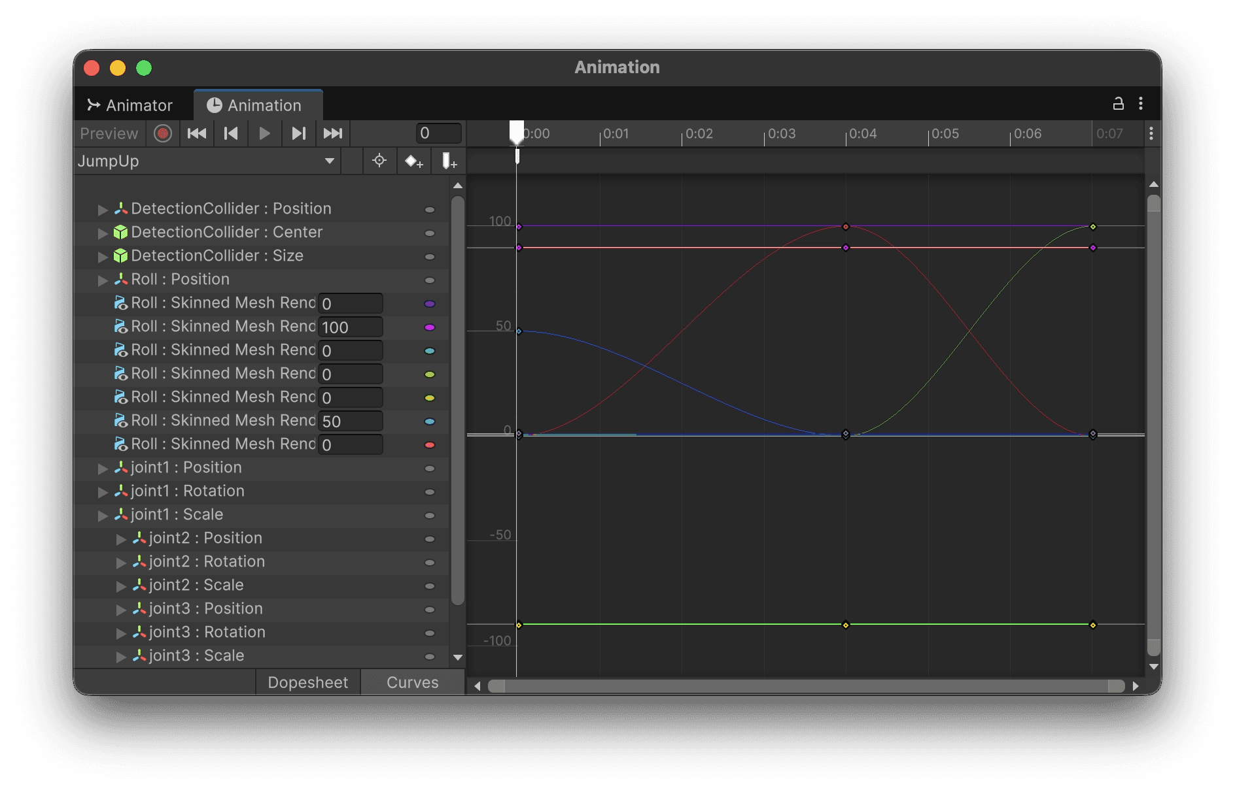Toggle the Preview mode button
1235x792 pixels.
[109, 134]
